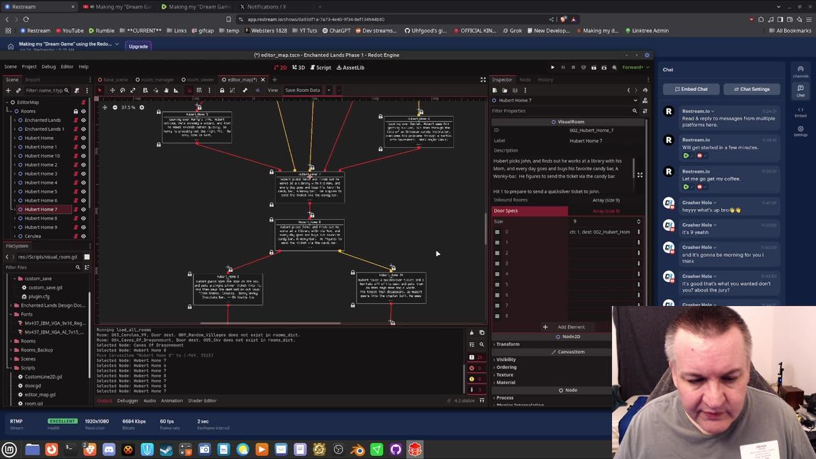Toggle visibility of Hubert Home 5
The height and width of the screenshot is (459, 816).
(83, 191)
